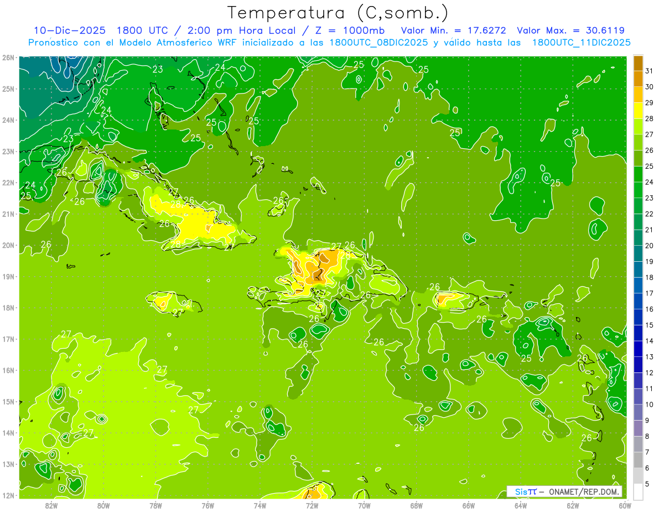Click the "22N" latitude axis label

pyautogui.click(x=8, y=183)
